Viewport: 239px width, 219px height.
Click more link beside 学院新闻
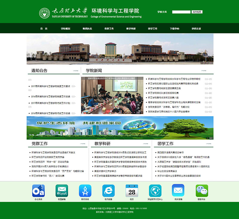[x=204, y=71]
